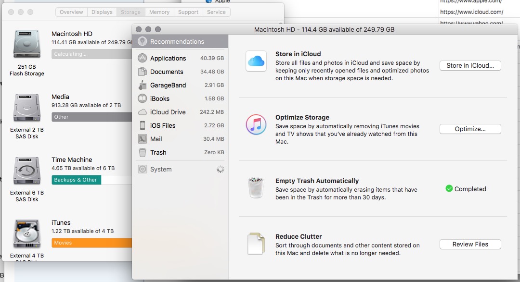Click the iTunes external disk icon
This screenshot has width=520, height=282.
[x=27, y=233]
